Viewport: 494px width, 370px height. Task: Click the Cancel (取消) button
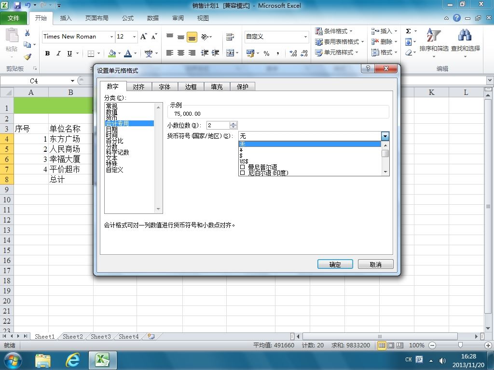(375, 264)
